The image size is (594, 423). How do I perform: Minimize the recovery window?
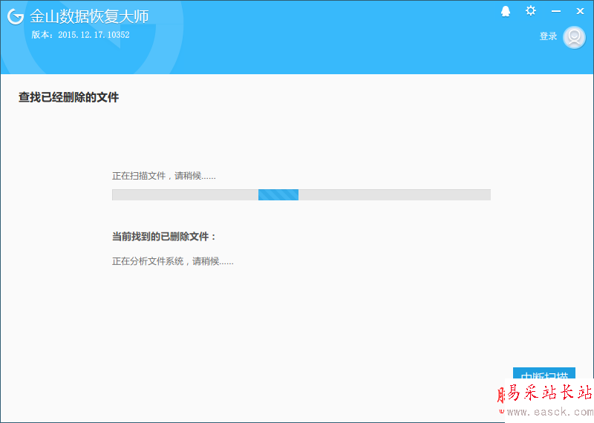tap(555, 11)
